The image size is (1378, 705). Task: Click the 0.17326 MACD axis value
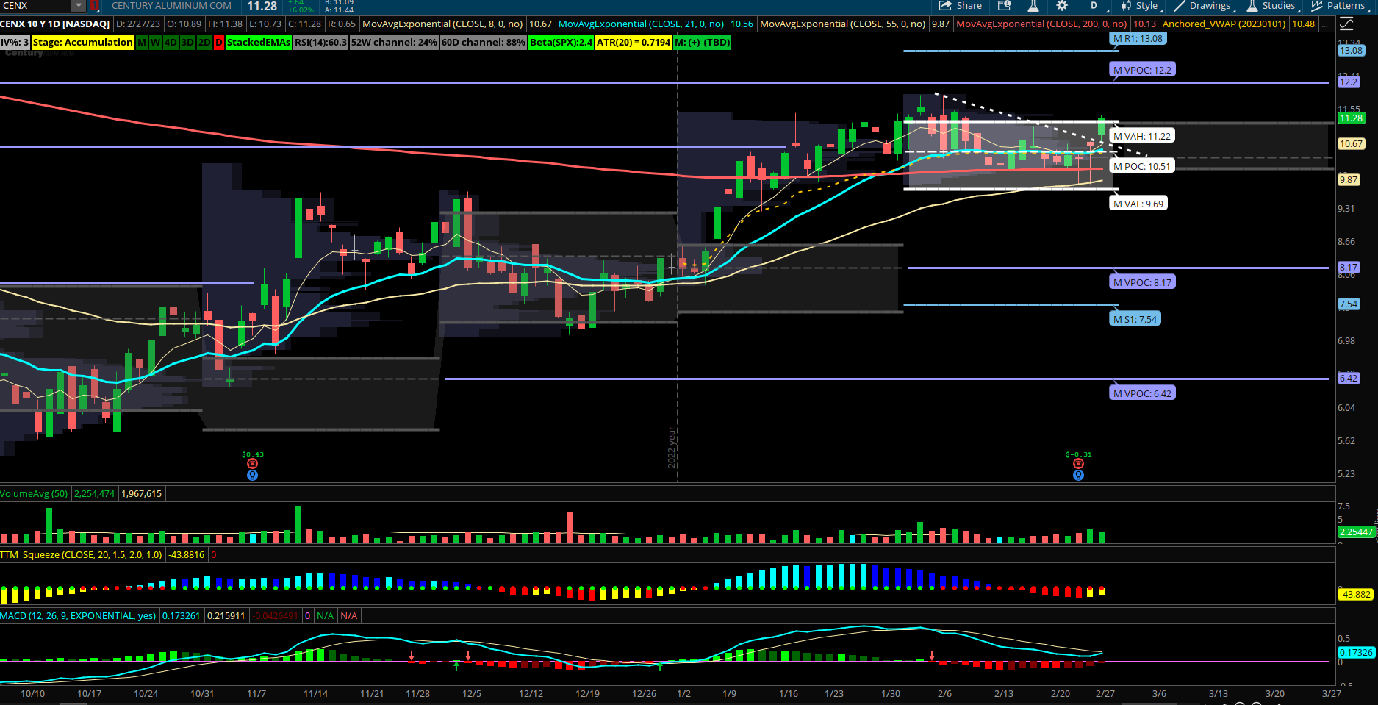1356,653
